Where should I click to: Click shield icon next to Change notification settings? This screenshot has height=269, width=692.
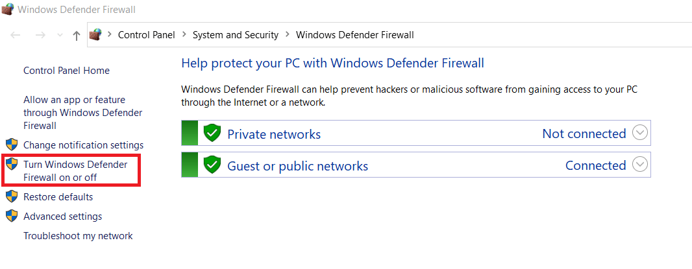12,145
